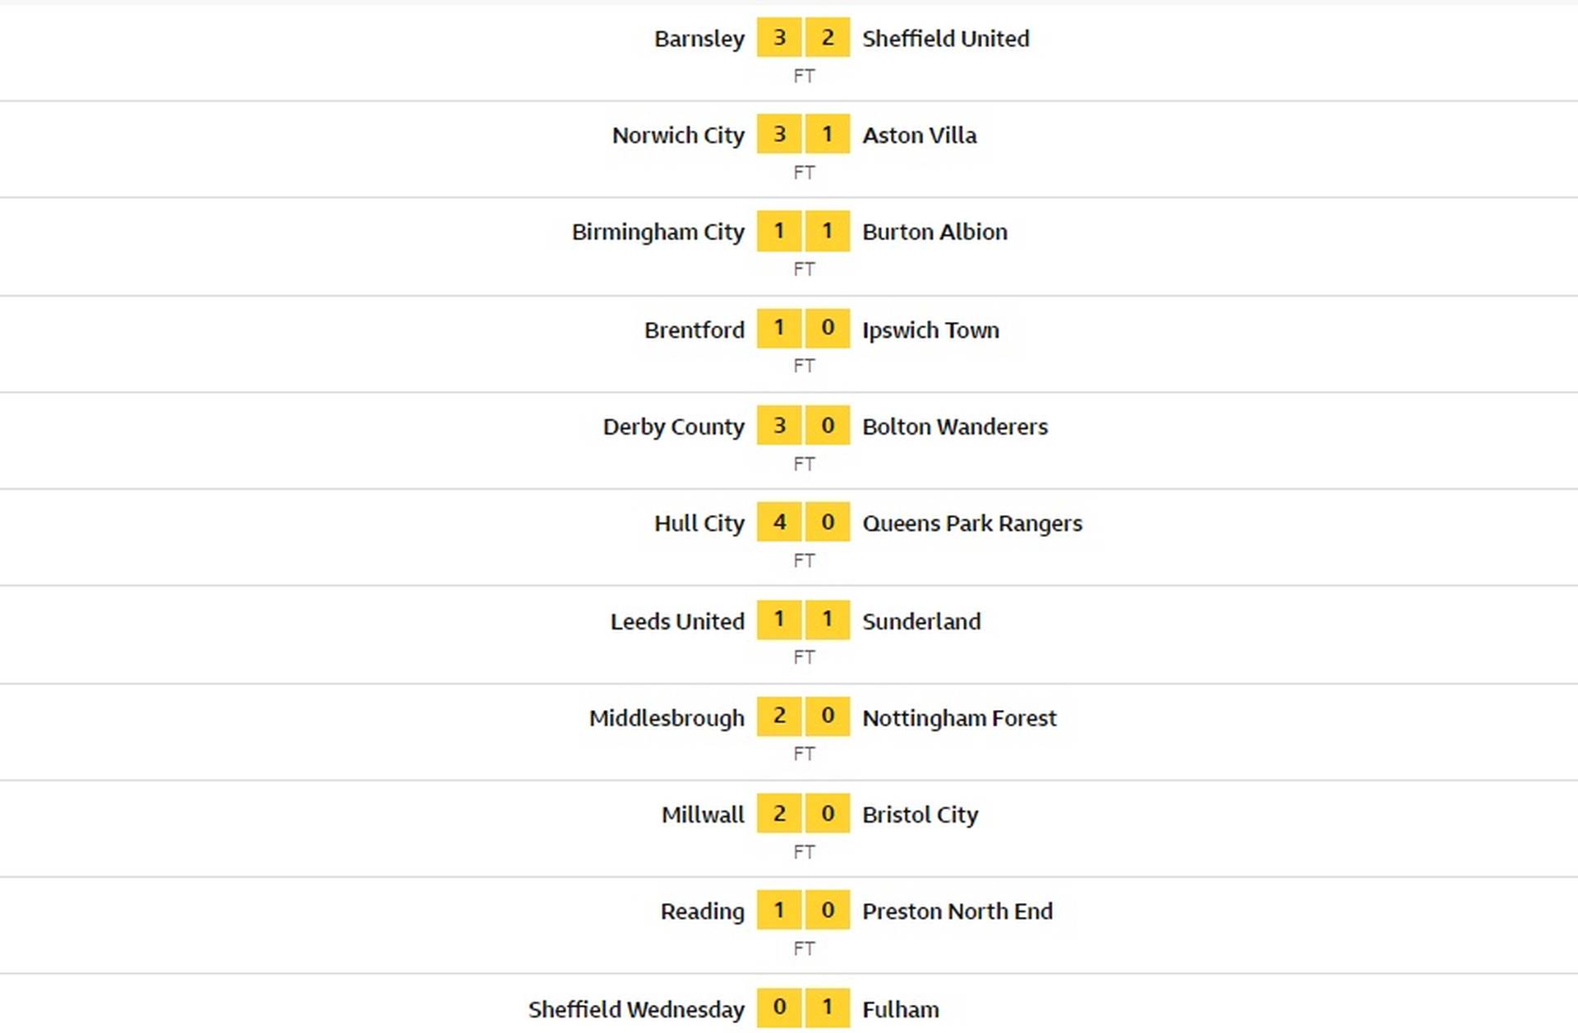Image resolution: width=1578 pixels, height=1033 pixels.
Task: Open Queens Park Rangers link
Action: tap(971, 523)
